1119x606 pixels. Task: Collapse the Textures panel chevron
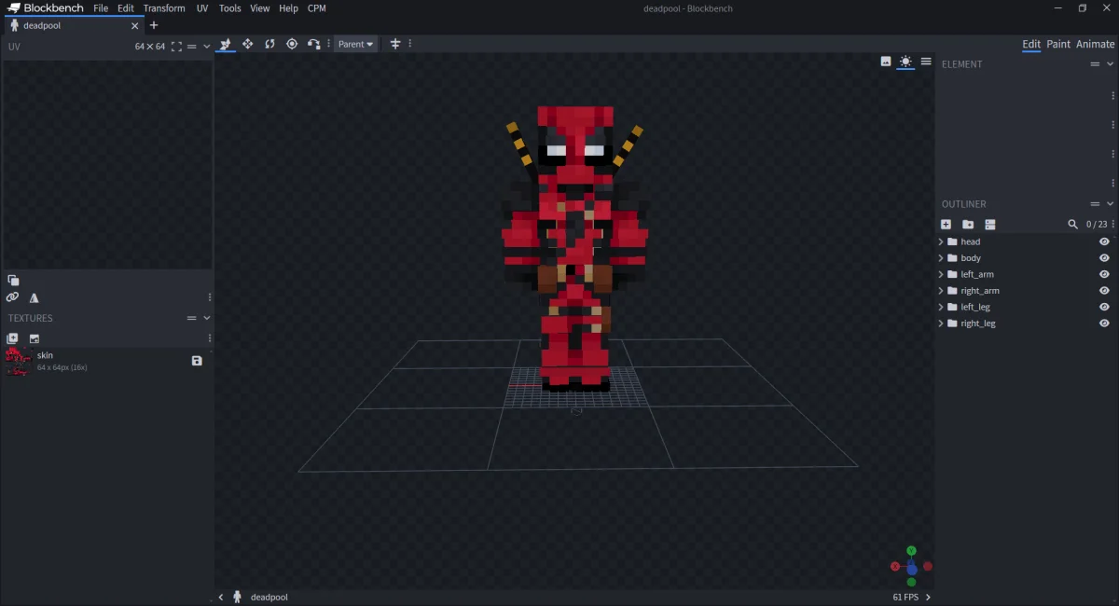pos(207,318)
